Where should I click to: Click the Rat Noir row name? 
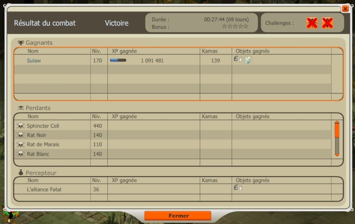(x=36, y=135)
